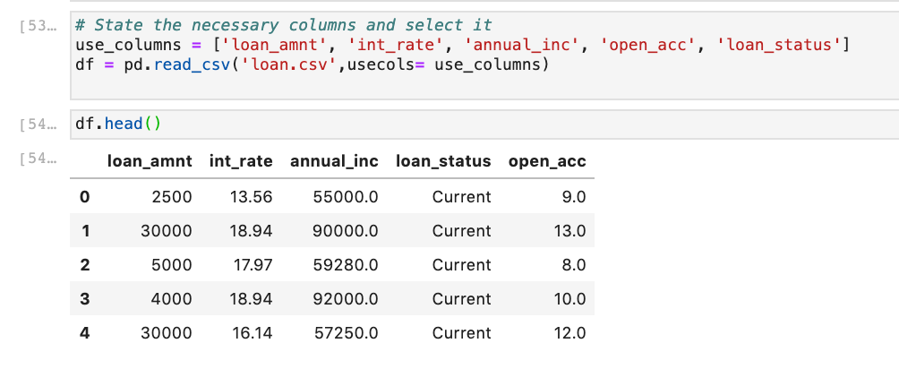
Task: Click the 'loan.csv' string in code
Action: click(x=285, y=64)
